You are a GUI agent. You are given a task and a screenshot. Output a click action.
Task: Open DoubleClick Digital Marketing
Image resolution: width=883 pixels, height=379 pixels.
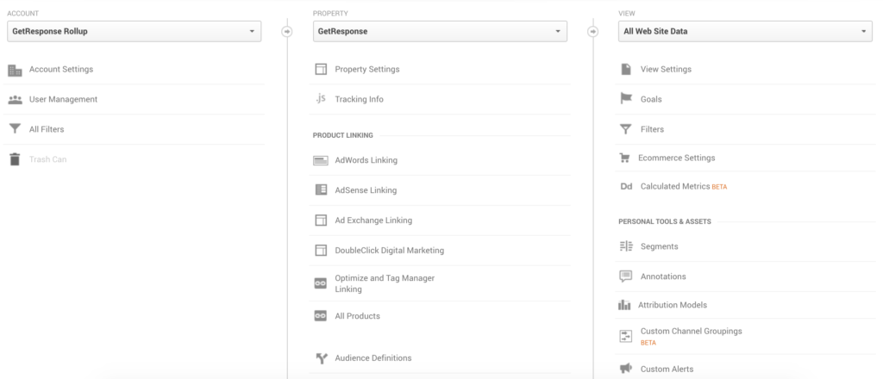coord(390,251)
